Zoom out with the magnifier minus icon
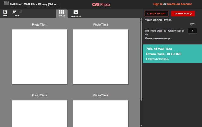This screenshot has height=127, width=202. pos(21,12)
